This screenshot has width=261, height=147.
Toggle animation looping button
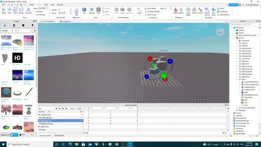(66, 109)
